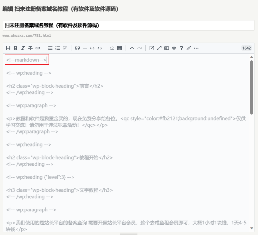The width and height of the screenshot is (258, 235).
Task: Insert a code block
Action: (100, 48)
